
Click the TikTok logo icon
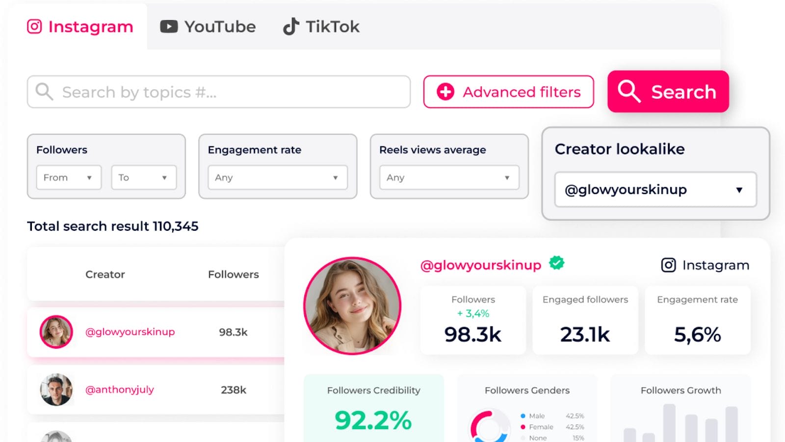click(291, 27)
